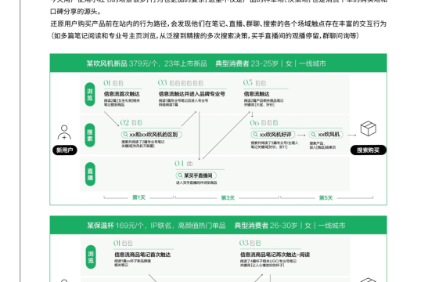The image size is (446, 282).
Task: Click the package box icon above 搜索购买
Action: 369,128
